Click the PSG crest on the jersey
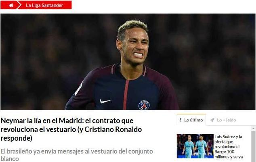The width and height of the screenshot is (256, 162). (x=144, y=105)
